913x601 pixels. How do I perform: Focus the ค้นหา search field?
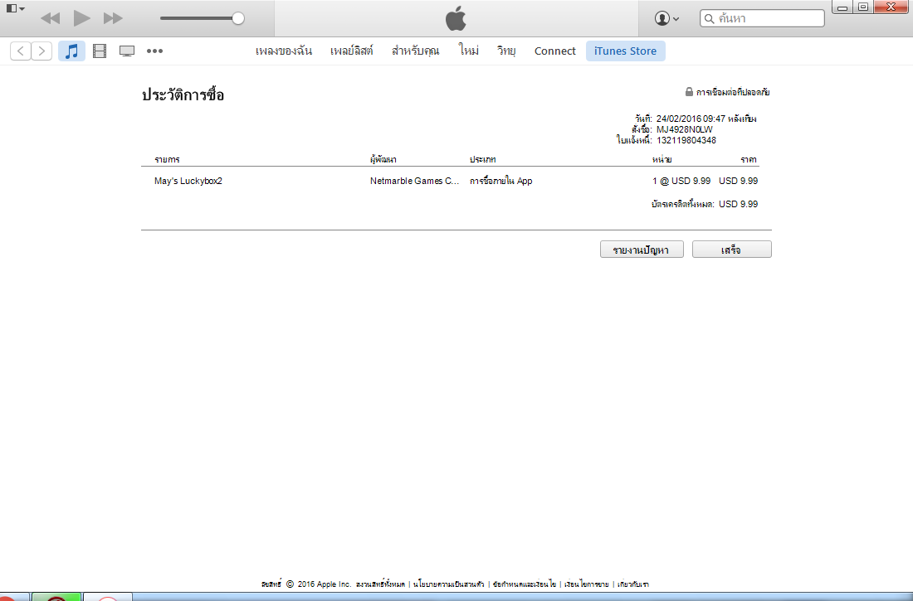pos(762,18)
